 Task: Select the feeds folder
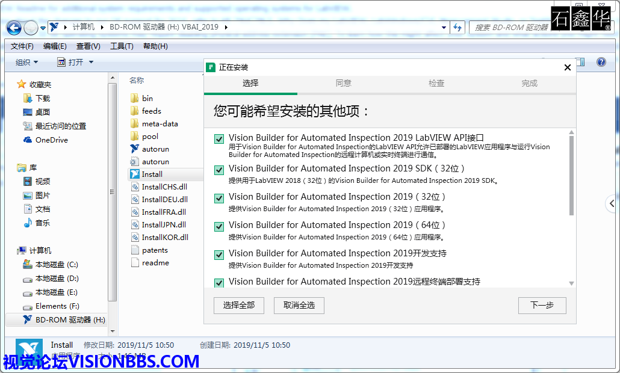pos(146,111)
